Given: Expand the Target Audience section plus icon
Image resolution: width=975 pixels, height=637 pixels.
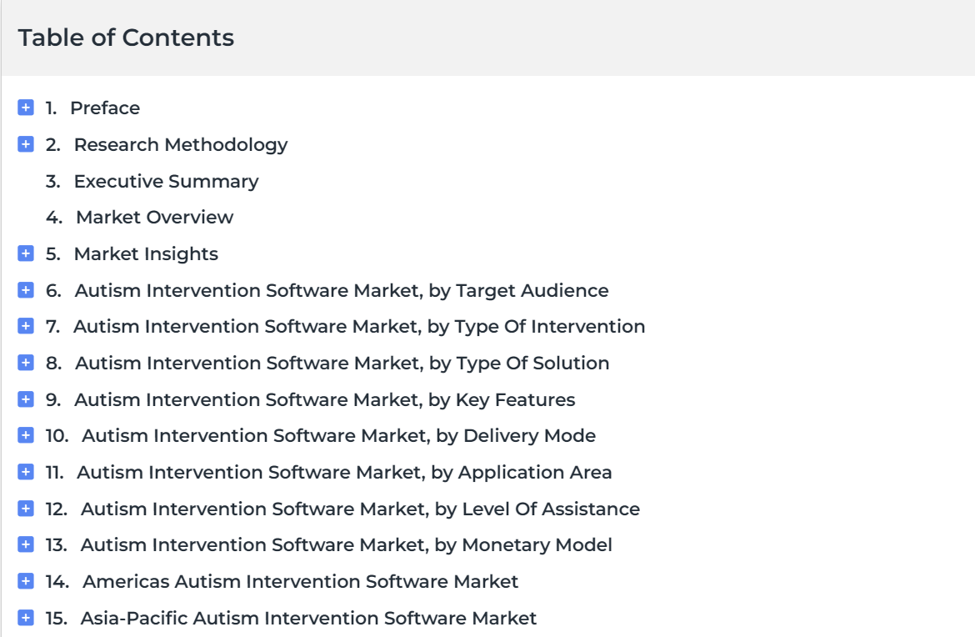Looking at the screenshot, I should (26, 290).
